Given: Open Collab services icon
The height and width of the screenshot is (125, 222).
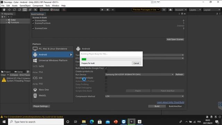Looking at the screenshot, I should point(164,10).
